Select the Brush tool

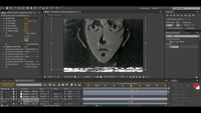point(40,8)
